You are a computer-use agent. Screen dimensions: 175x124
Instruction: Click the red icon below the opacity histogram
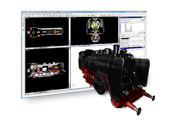click(x=141, y=33)
